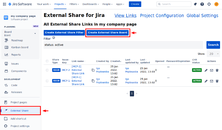Sort by Expiration column header
222x130 pixels.
[x=185, y=61]
